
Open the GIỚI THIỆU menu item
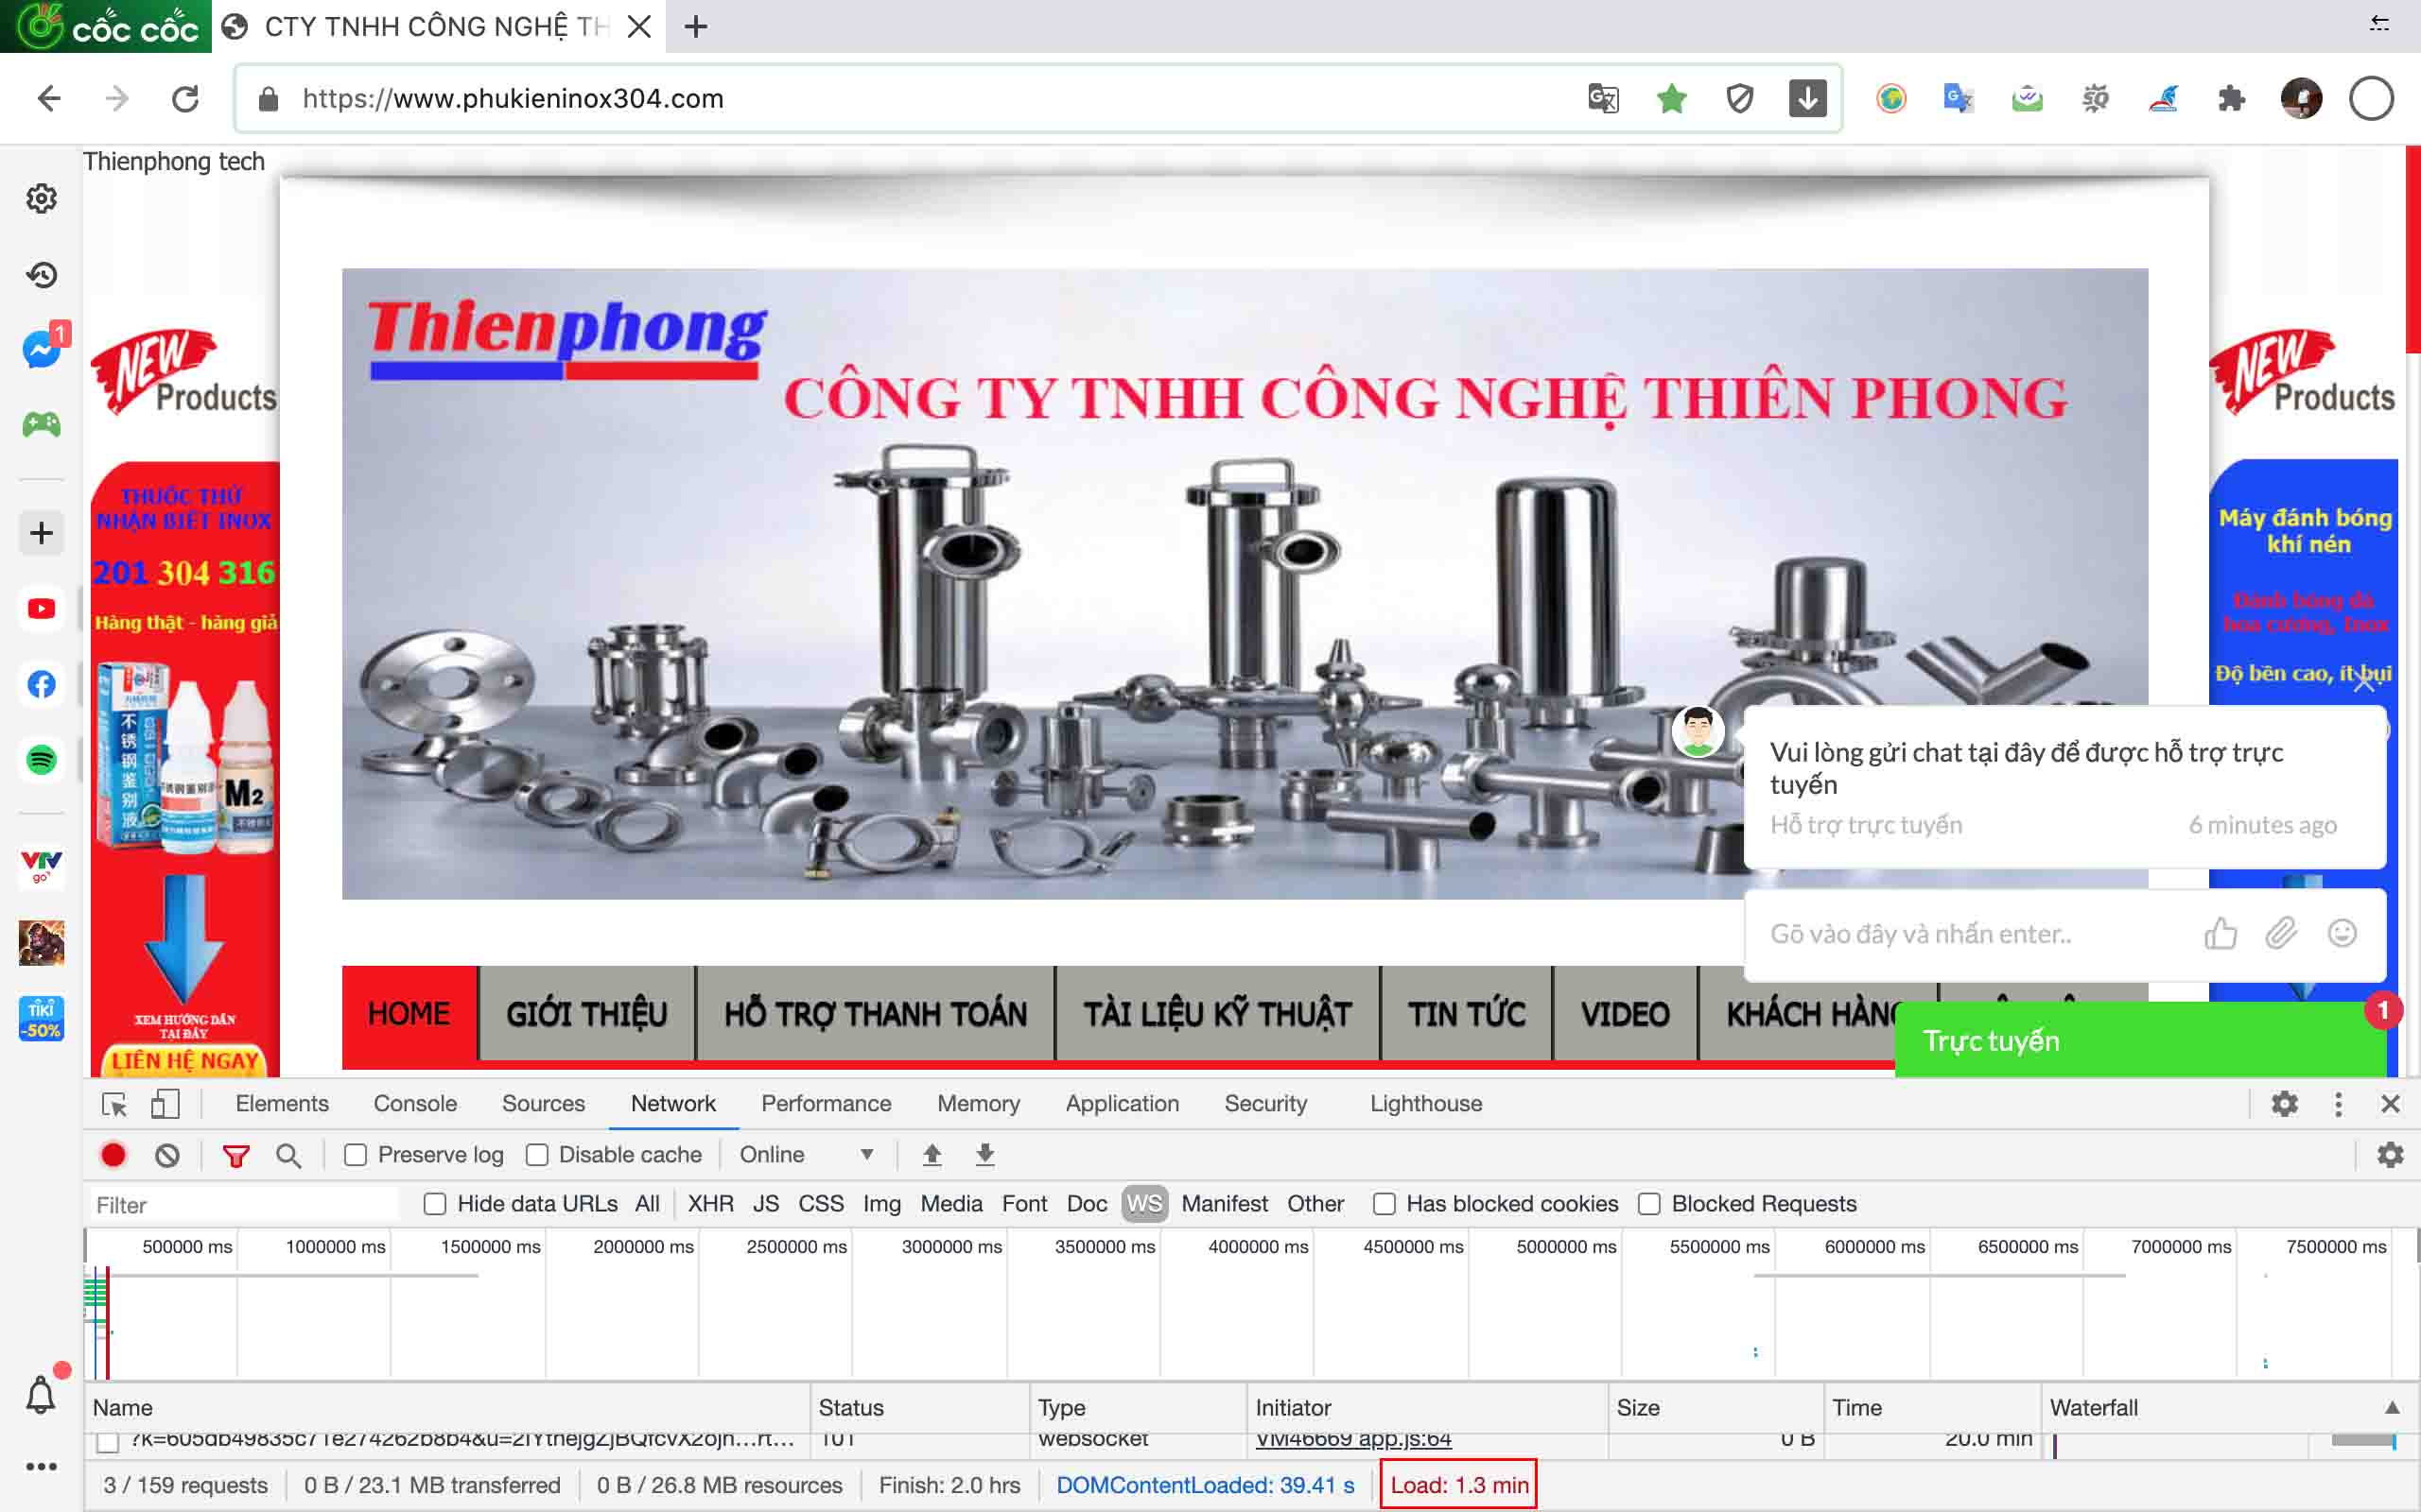coord(587,1014)
